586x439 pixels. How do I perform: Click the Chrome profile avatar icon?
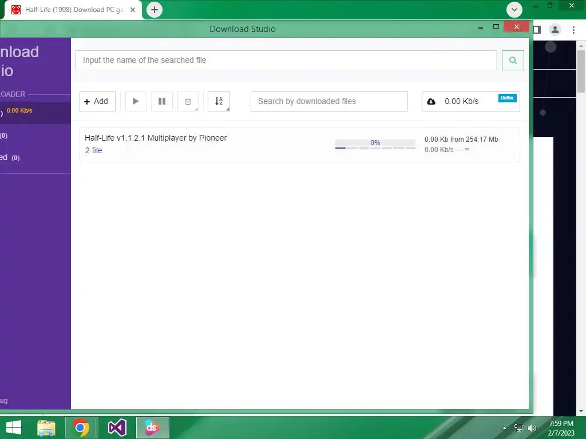[x=555, y=30]
